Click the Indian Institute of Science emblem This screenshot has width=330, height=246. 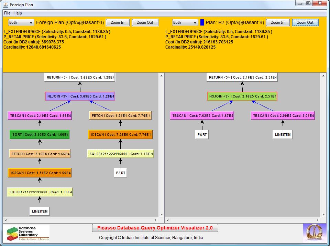point(314,232)
